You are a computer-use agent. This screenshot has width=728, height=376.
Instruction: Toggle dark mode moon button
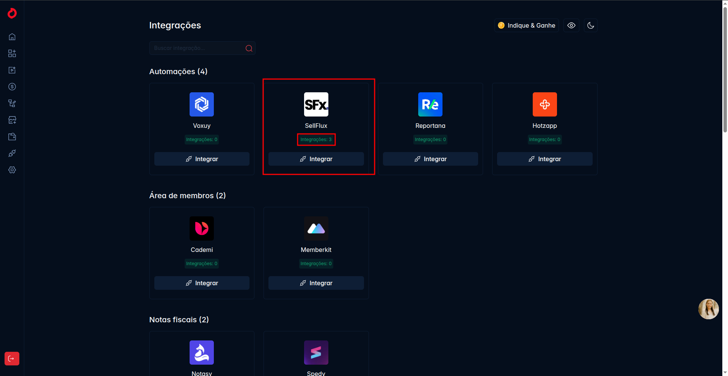pos(591,25)
